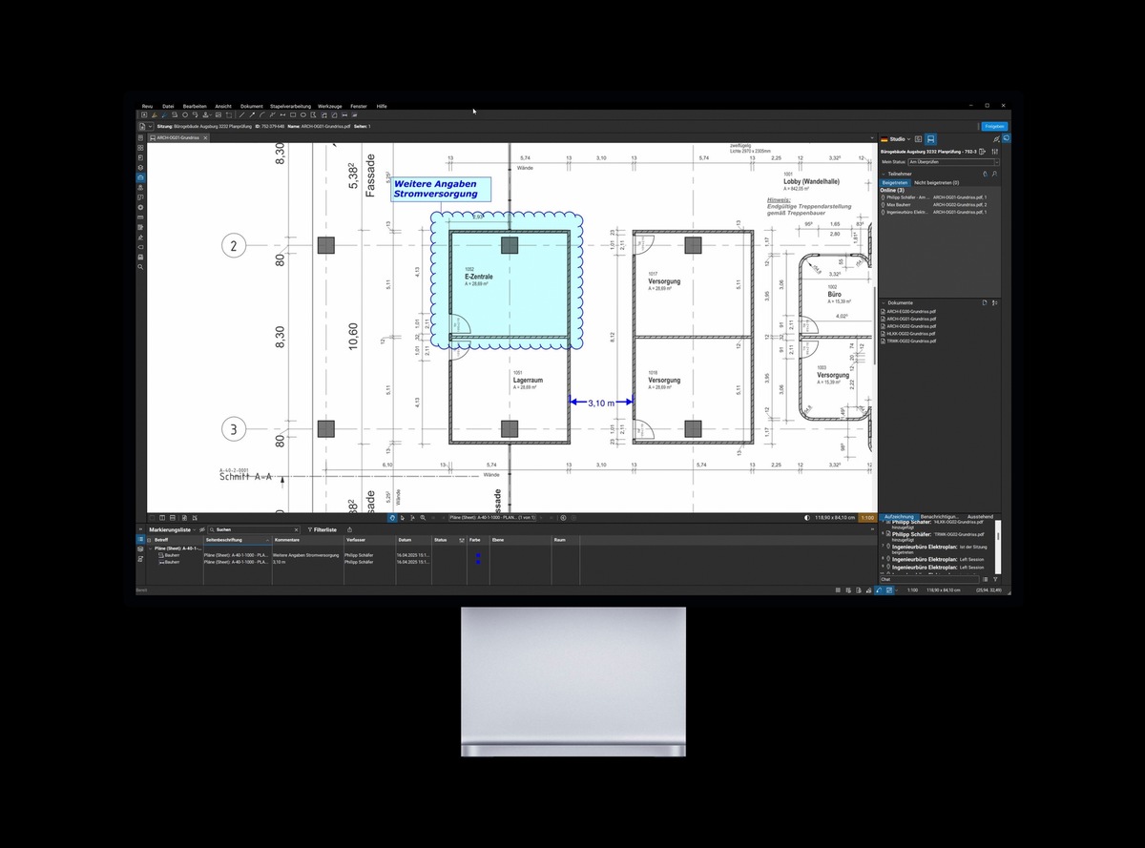Select the Rectangle shape tool in the toolbar
Viewport: 1145px width, 848px height.
click(x=293, y=114)
